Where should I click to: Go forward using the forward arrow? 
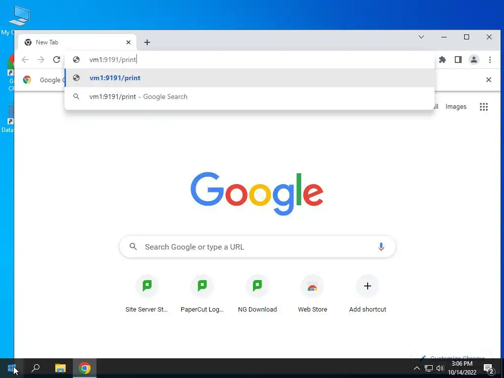[x=40, y=60]
